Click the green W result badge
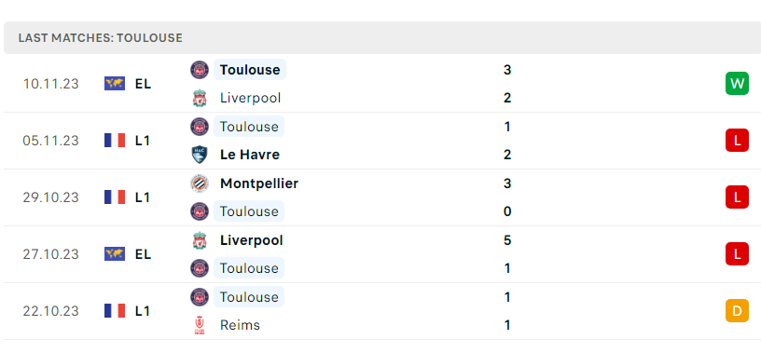Screen dimensions: 761x353 click(737, 84)
